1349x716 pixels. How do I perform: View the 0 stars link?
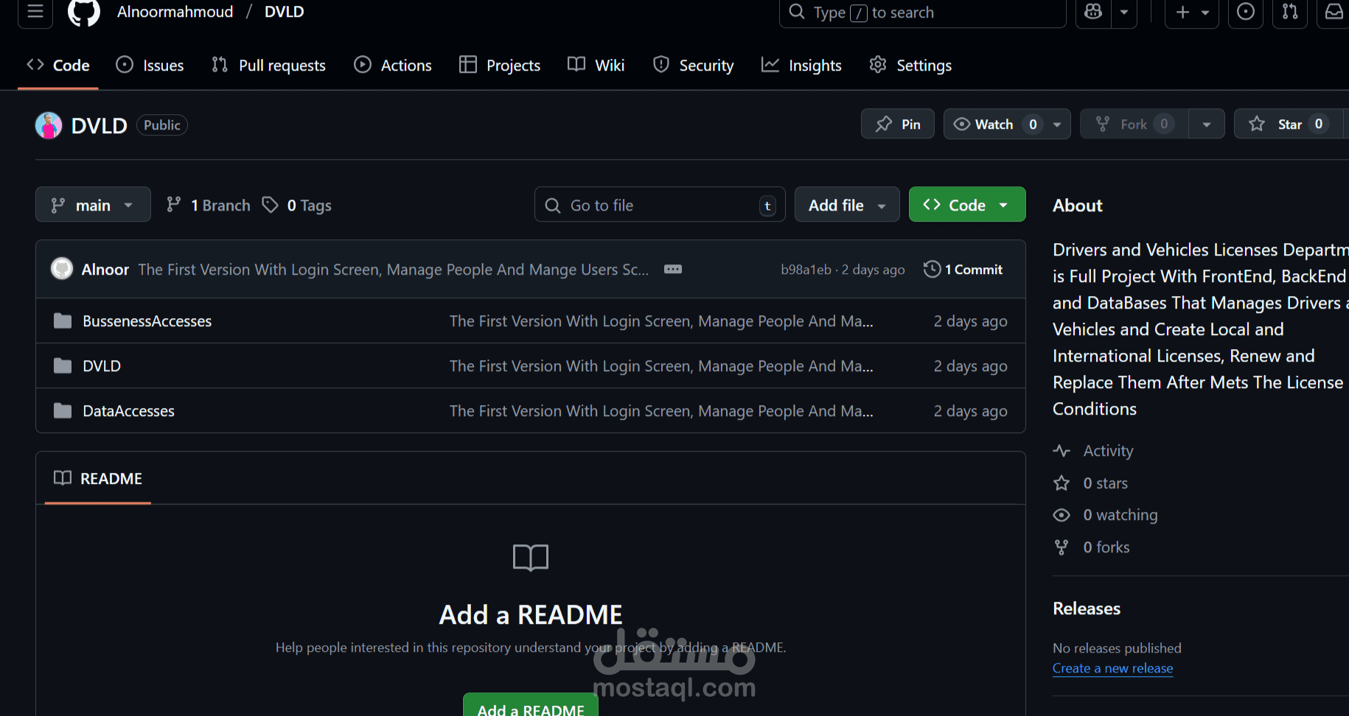(x=1091, y=483)
